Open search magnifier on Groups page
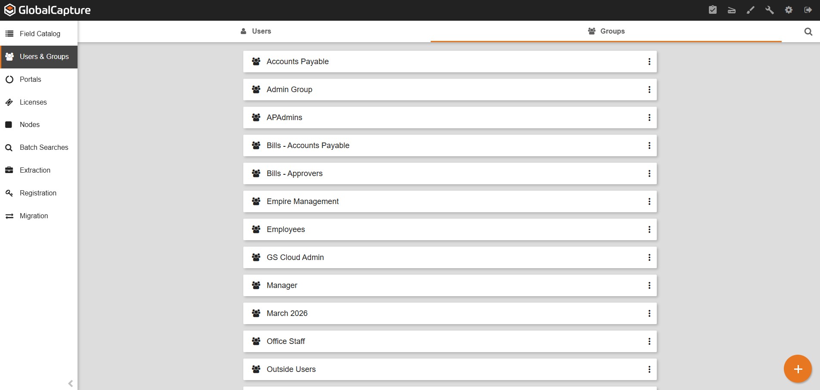 808,31
